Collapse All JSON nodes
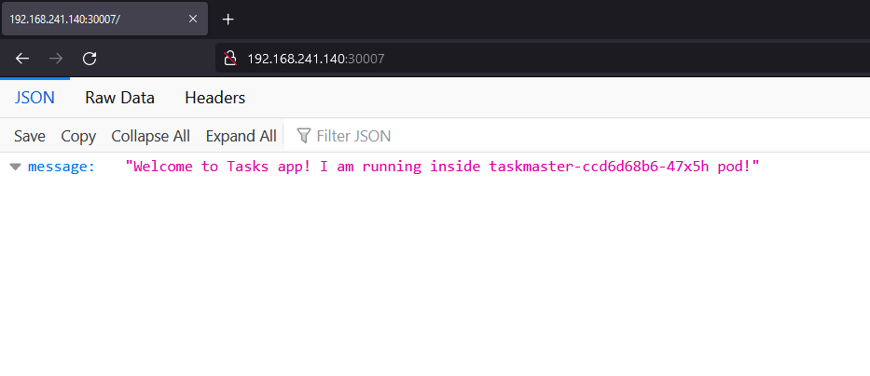Viewport: 870px width, 376px height. pos(150,136)
